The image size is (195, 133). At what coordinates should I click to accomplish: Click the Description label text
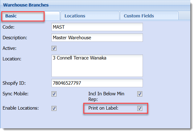15,38
